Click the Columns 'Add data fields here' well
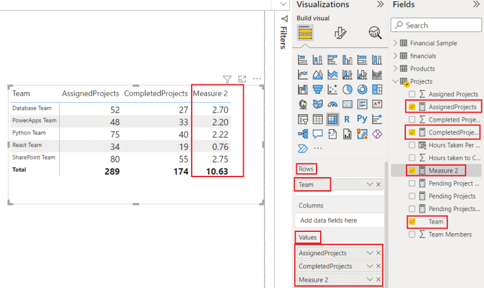Image resolution: width=484 pixels, height=288 pixels. pyautogui.click(x=339, y=221)
